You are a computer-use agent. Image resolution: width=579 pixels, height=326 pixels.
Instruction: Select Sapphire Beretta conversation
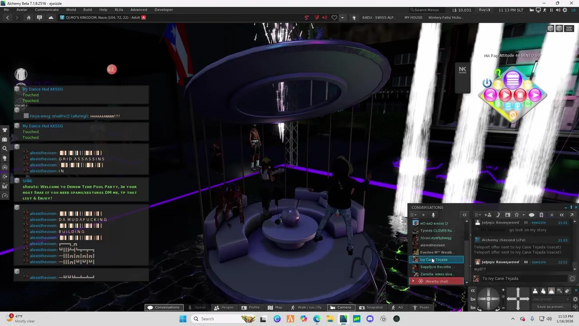[x=436, y=267]
